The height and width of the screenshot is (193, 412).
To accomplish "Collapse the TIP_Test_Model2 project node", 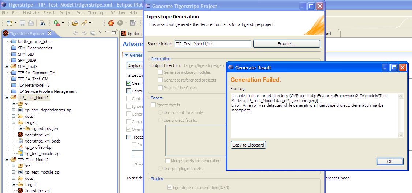I will [x=7, y=160].
